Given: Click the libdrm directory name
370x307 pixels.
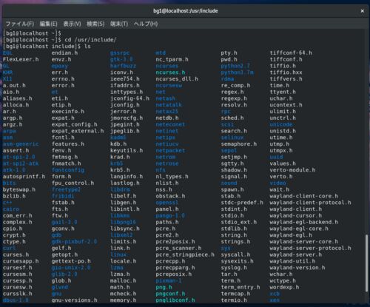Looking at the screenshot, I should (x=120, y=189).
